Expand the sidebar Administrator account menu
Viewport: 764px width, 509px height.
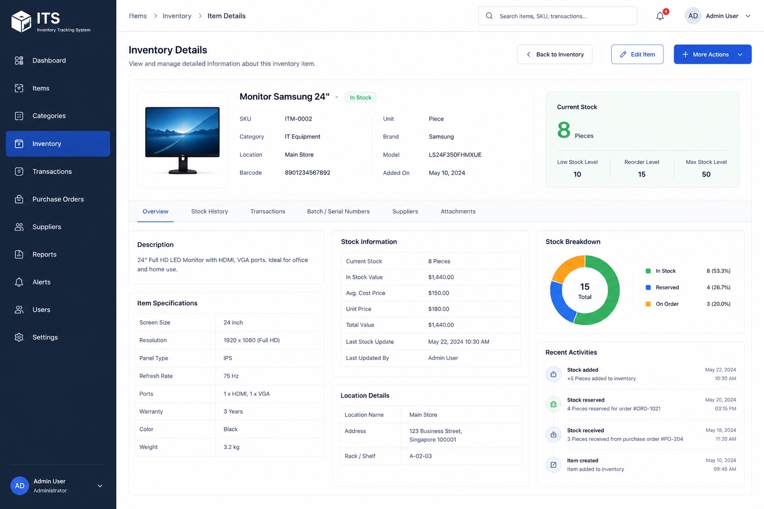(100, 486)
